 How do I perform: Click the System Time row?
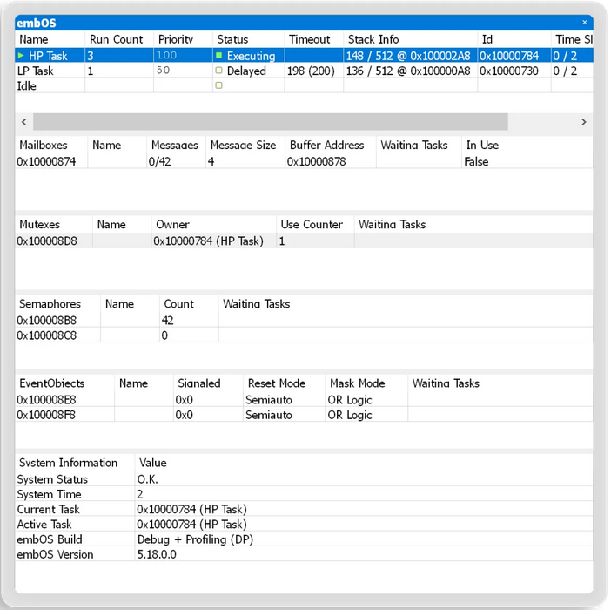tap(304, 494)
